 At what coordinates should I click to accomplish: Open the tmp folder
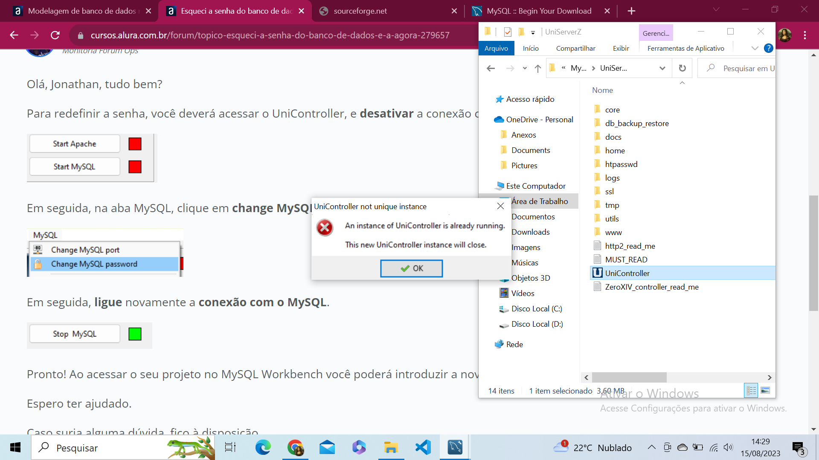pos(612,205)
